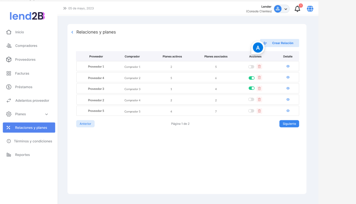Open Préstamos from the sidebar

(x=24, y=87)
